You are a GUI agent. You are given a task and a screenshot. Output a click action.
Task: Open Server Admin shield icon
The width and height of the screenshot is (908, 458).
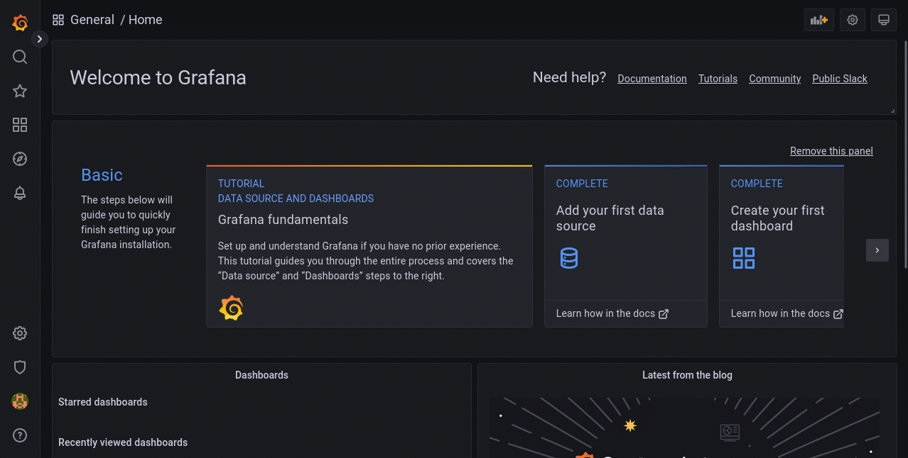point(19,367)
